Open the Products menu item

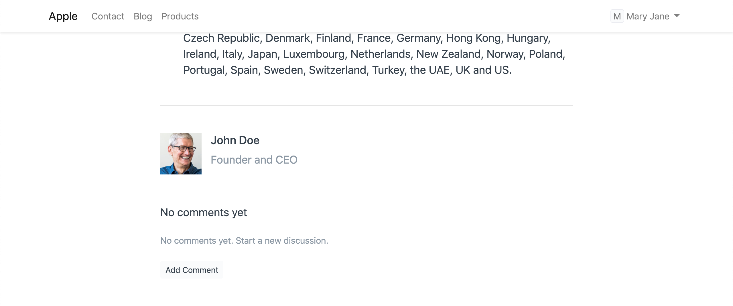point(180,16)
